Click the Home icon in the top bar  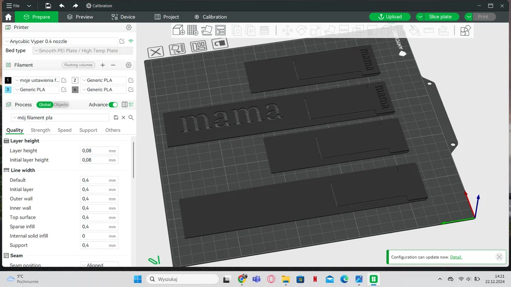coord(8,17)
